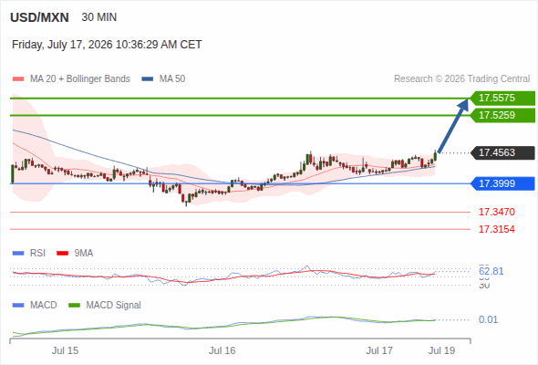Click the 17.3154 red support label
This screenshot has height=365, width=538.
496,229
